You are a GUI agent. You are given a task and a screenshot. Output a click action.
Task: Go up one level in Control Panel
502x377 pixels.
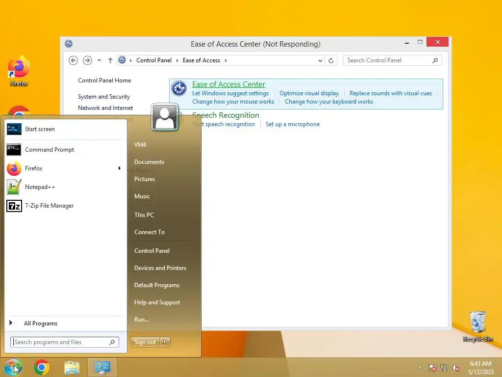tap(110, 60)
